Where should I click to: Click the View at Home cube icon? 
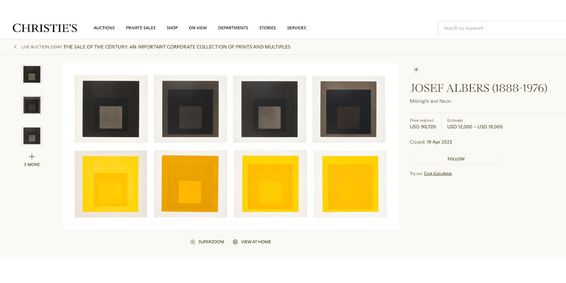tap(235, 242)
